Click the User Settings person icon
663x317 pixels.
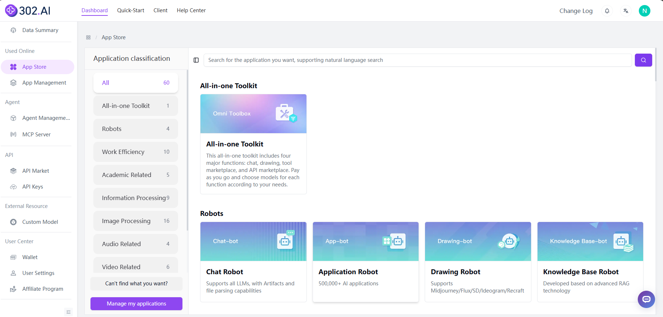[x=13, y=273]
